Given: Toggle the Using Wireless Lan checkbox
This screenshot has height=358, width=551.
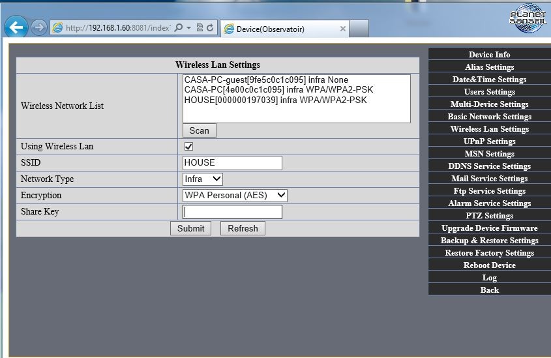Looking at the screenshot, I should tap(188, 146).
